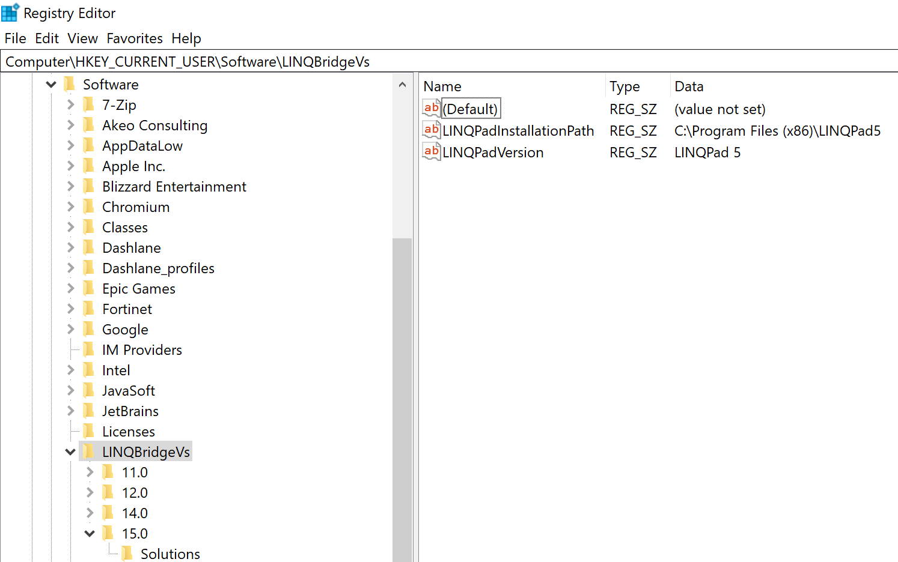898x562 pixels.
Task: Click the Intel folder icon
Action: point(88,370)
